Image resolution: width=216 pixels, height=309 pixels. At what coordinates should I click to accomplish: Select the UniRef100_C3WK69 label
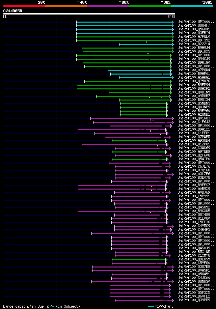(x=194, y=148)
